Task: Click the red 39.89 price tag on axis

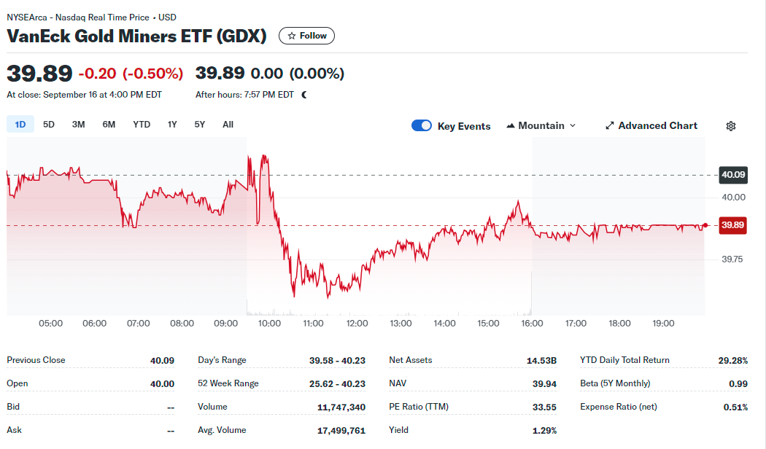Action: pos(732,225)
